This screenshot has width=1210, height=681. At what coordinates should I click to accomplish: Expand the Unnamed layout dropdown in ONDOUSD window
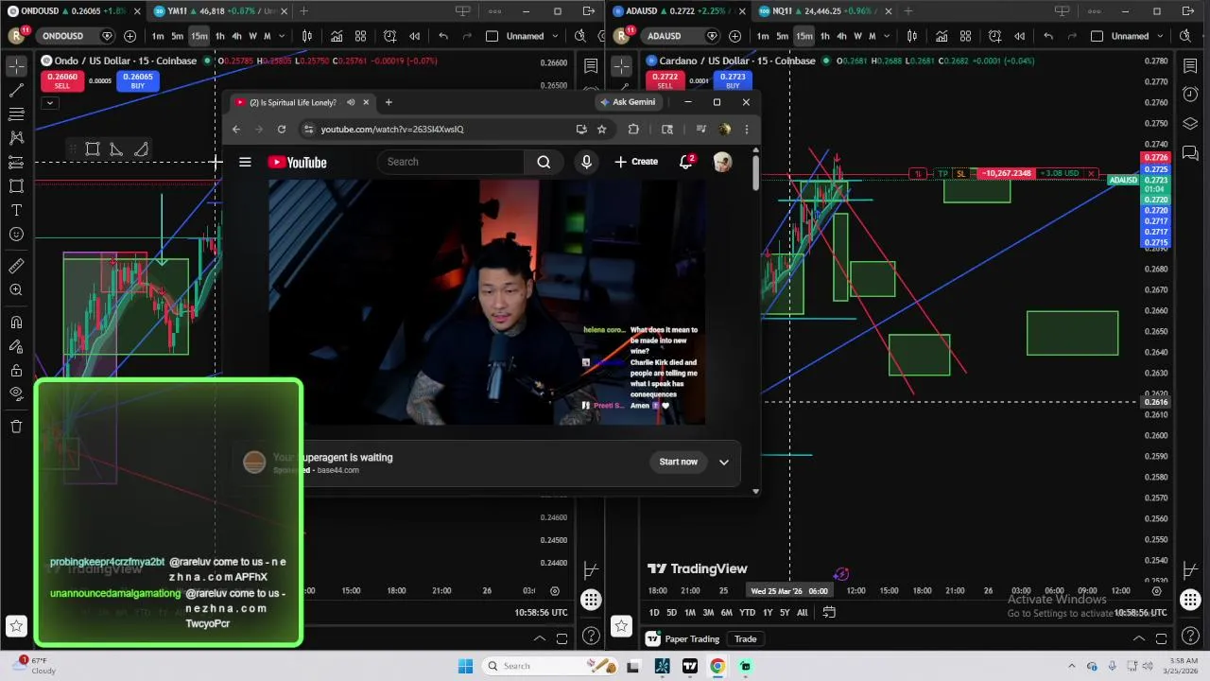tap(553, 36)
